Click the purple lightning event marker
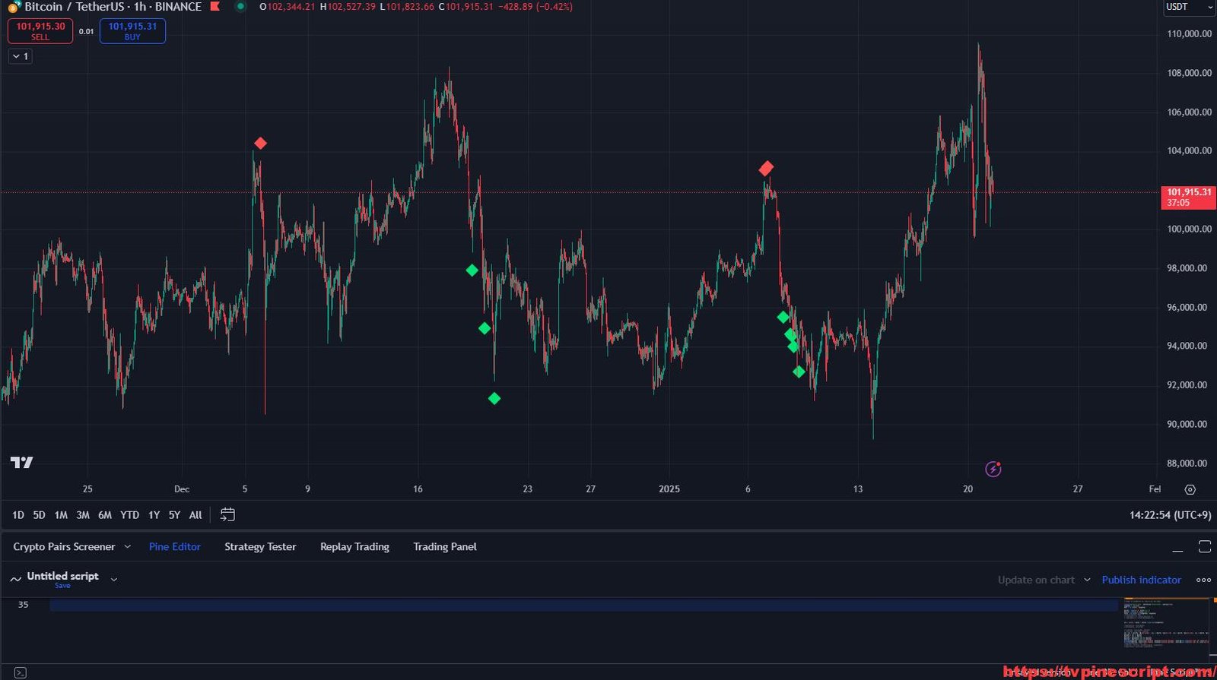 [993, 469]
